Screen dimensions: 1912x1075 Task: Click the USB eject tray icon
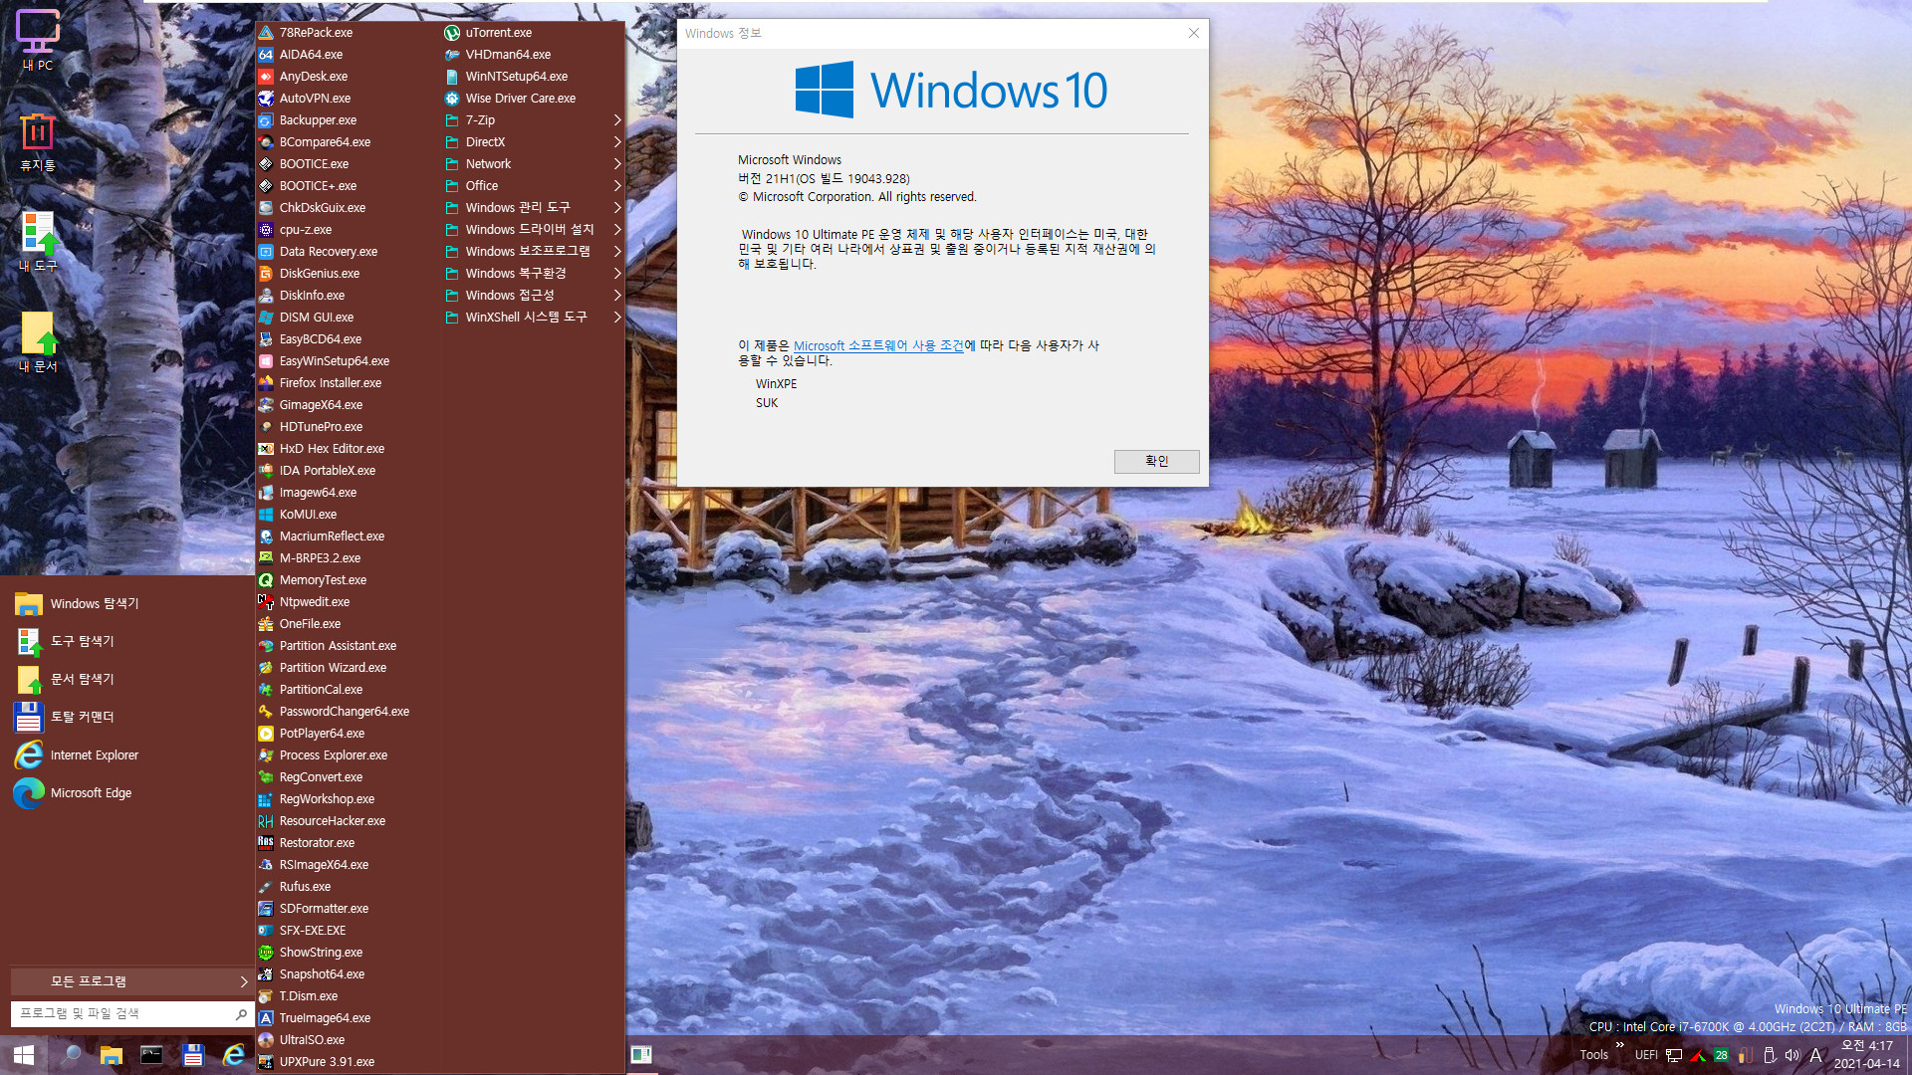point(1770,1055)
